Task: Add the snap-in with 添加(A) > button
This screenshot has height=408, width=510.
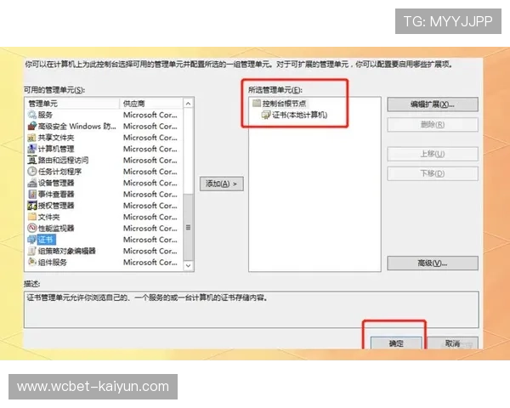Action: [x=222, y=184]
